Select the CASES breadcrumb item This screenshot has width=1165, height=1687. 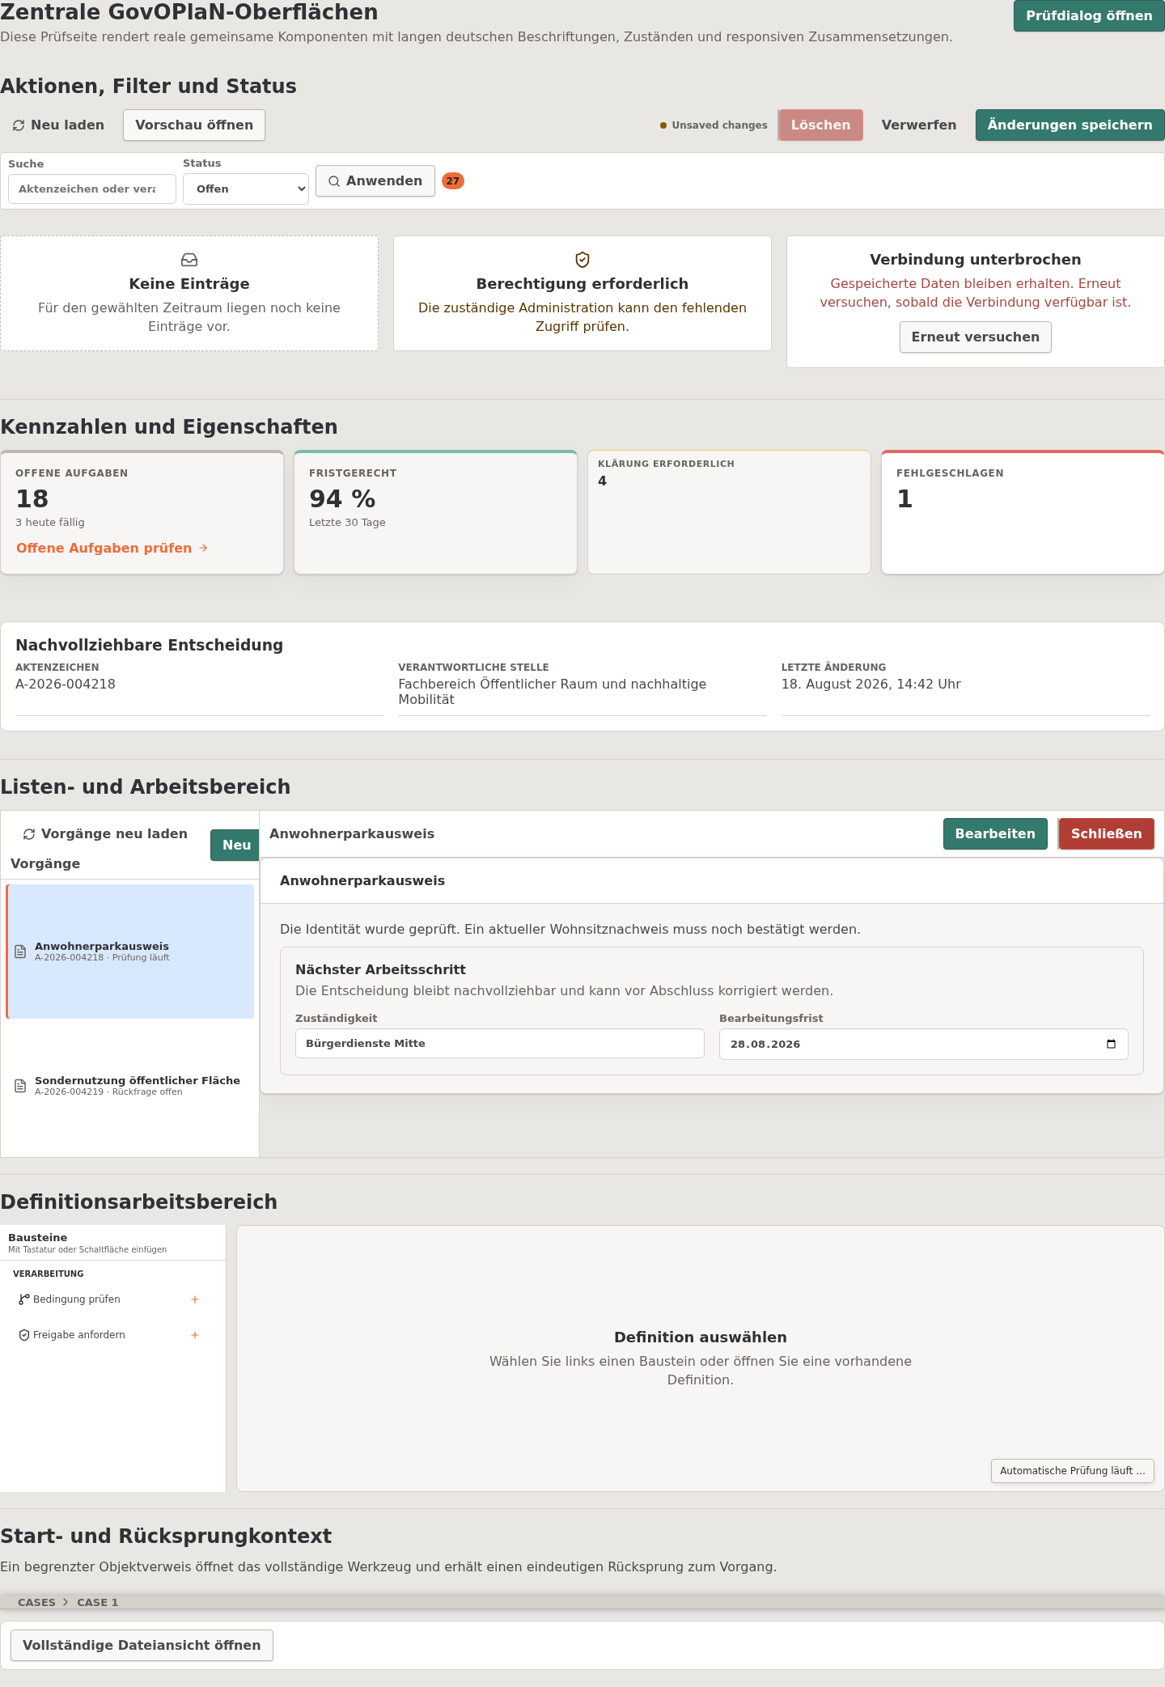[37, 1602]
